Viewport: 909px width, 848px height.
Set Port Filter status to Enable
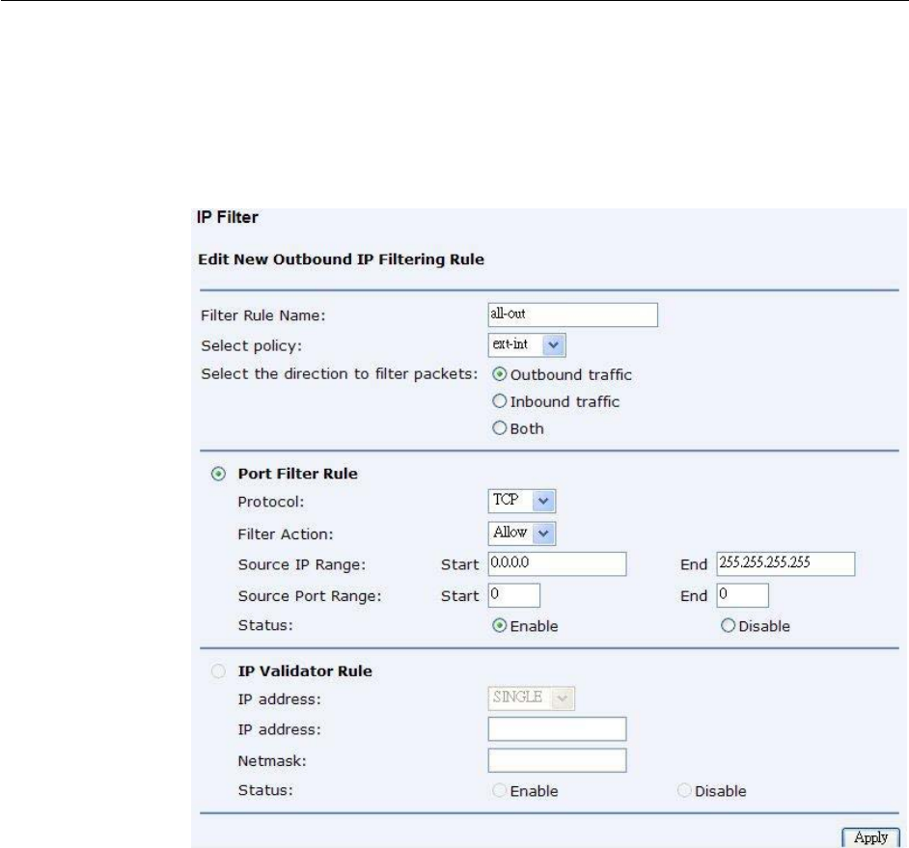(x=499, y=626)
